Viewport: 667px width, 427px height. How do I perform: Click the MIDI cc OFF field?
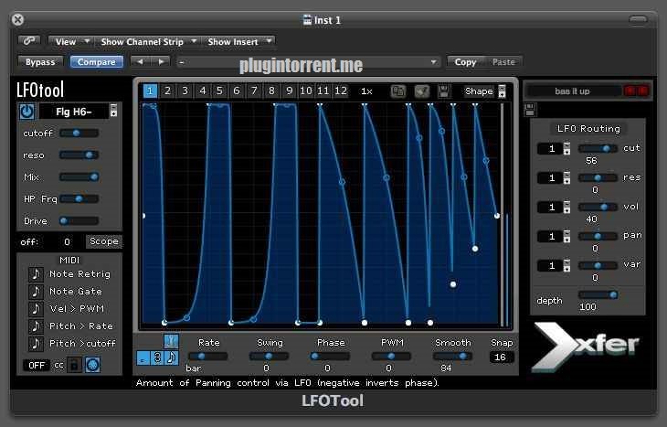tap(37, 365)
